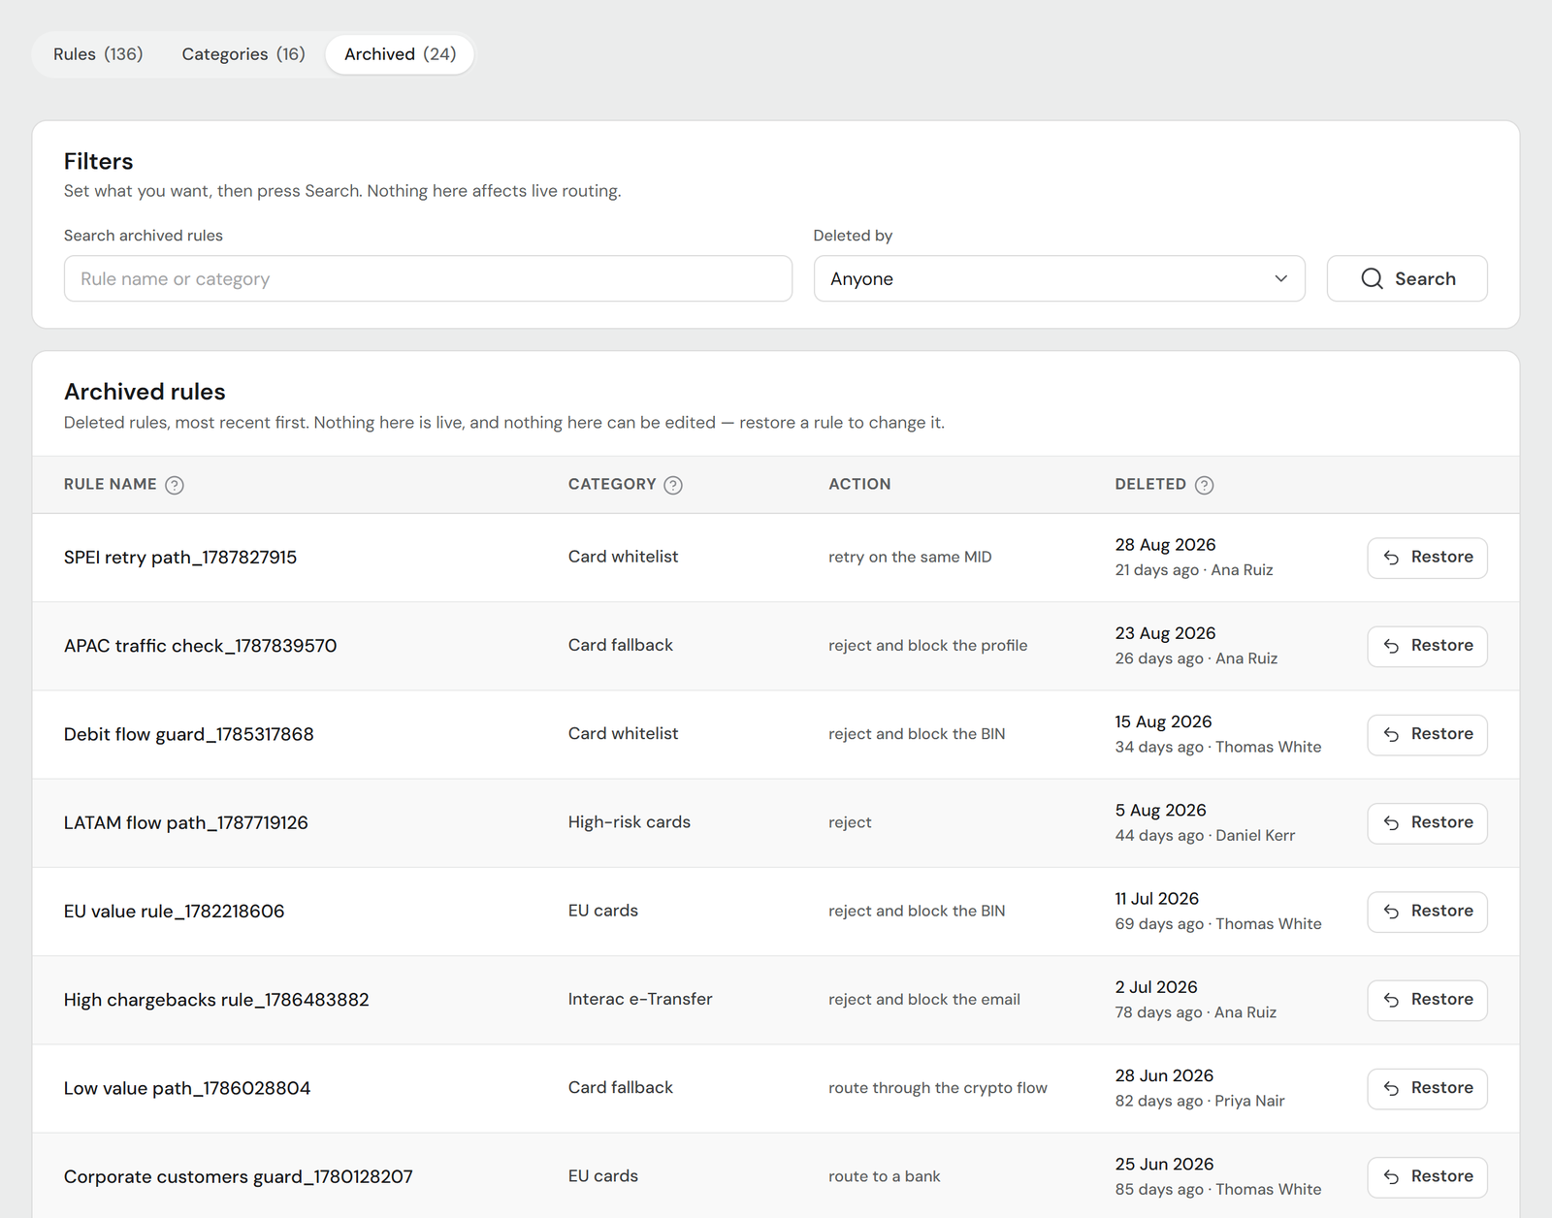Click the ACTION column header
The height and width of the screenshot is (1218, 1552).
click(x=859, y=484)
